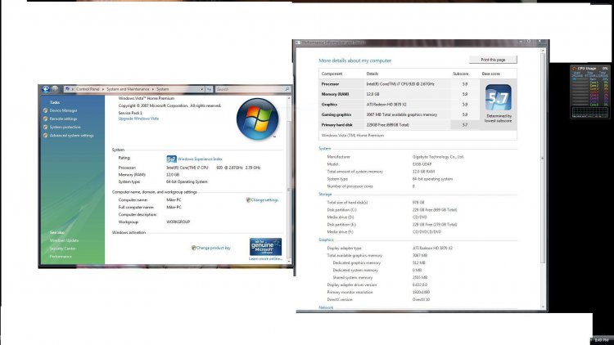The height and width of the screenshot is (345, 614).
Task: Click the Graphics row showing ATI Radeon
Action: [399, 105]
